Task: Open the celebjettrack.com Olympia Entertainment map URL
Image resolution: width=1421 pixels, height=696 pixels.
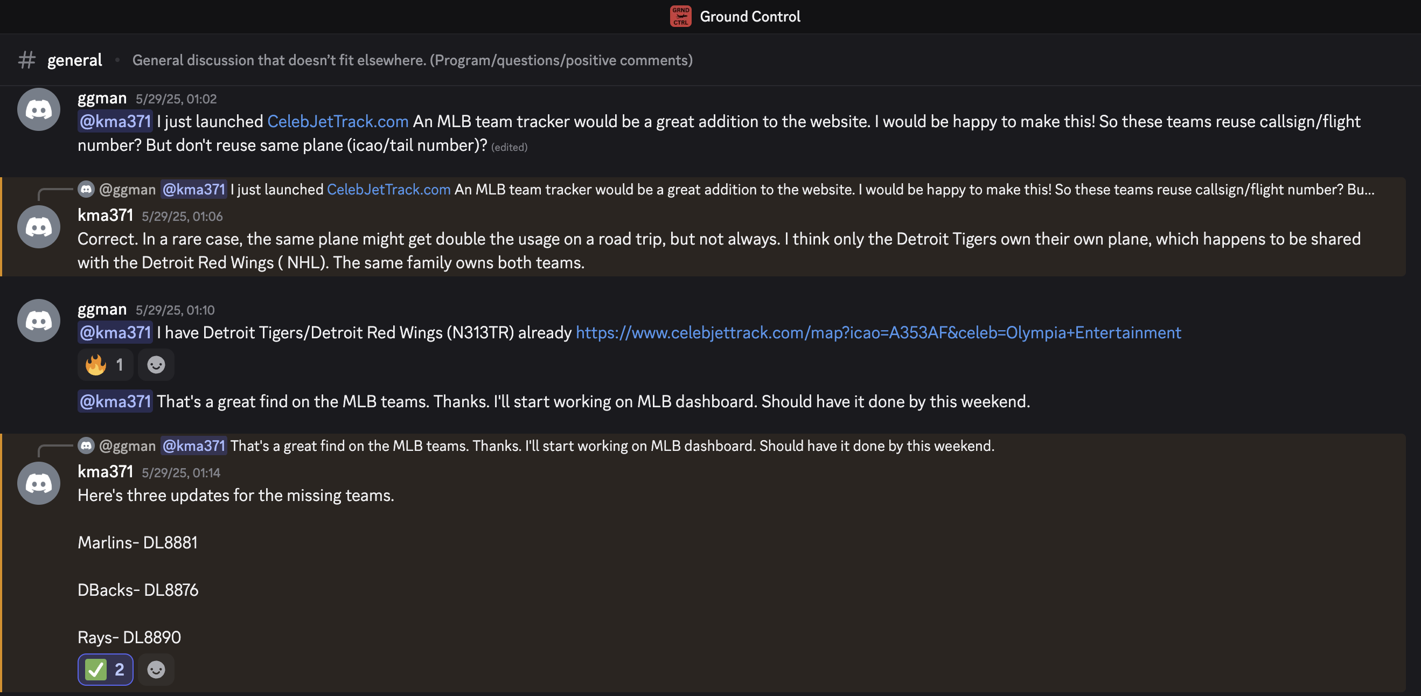Action: click(878, 332)
